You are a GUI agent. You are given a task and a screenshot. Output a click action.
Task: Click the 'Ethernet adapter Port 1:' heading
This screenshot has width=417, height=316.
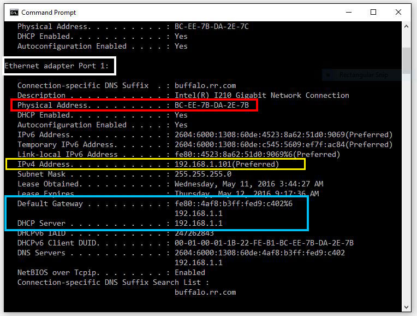click(x=57, y=66)
